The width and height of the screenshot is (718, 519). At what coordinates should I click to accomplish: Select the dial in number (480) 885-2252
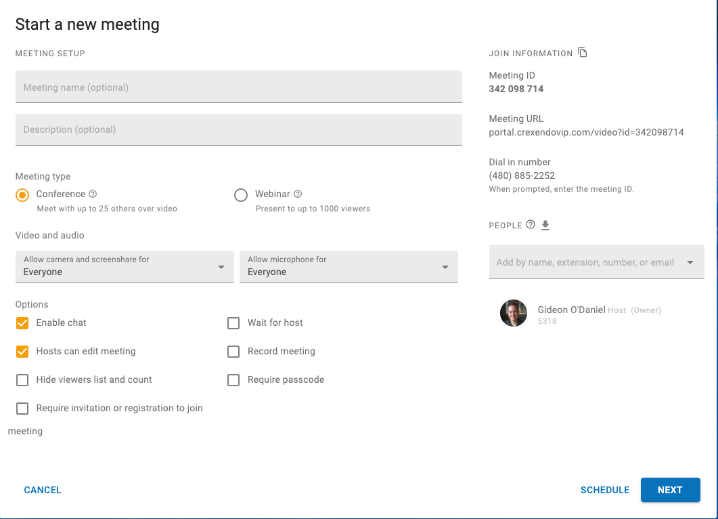pos(522,175)
